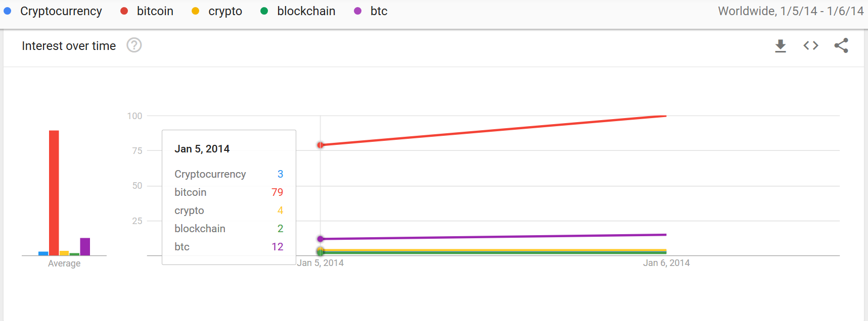Viewport: 868px width, 321px height.
Task: Select the Cryptocurrency search term
Action: click(61, 11)
